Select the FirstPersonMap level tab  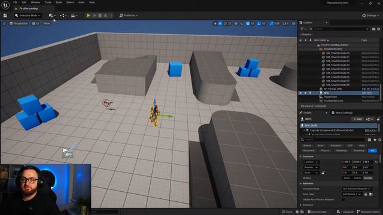pyautogui.click(x=29, y=8)
